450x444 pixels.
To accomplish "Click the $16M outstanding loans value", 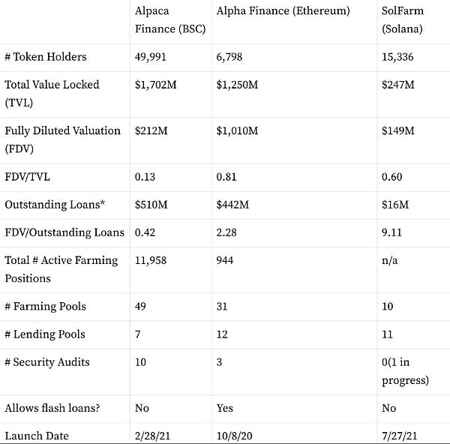I will [395, 205].
